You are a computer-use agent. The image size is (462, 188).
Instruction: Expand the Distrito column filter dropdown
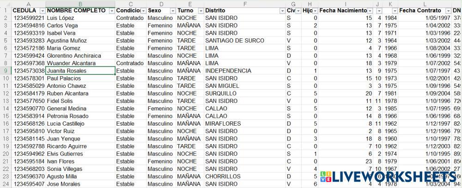(281, 10)
